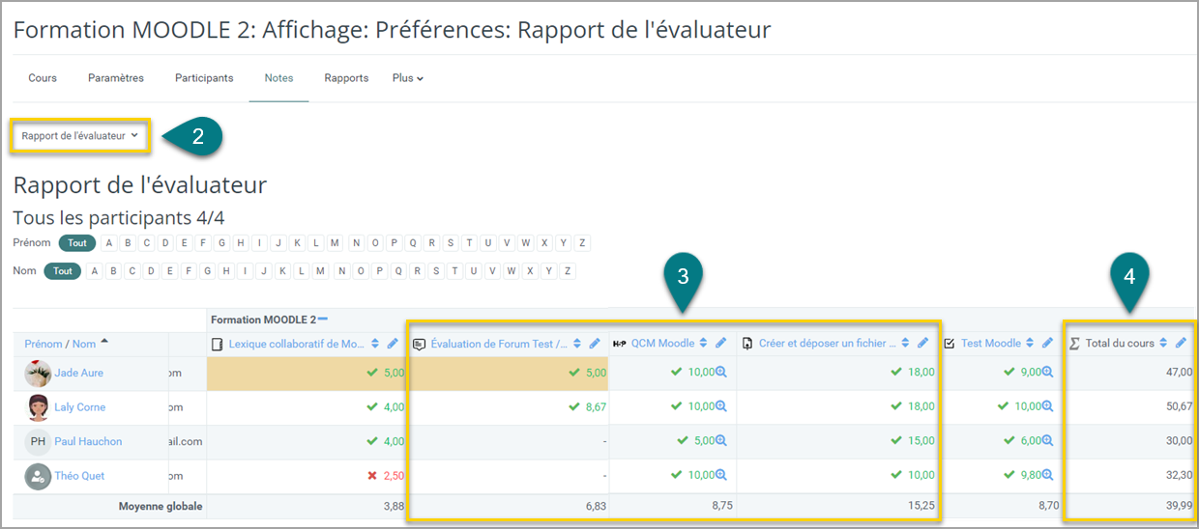Click Théo Quet's default avatar icon
This screenshot has height=529, width=1199.
(39, 475)
